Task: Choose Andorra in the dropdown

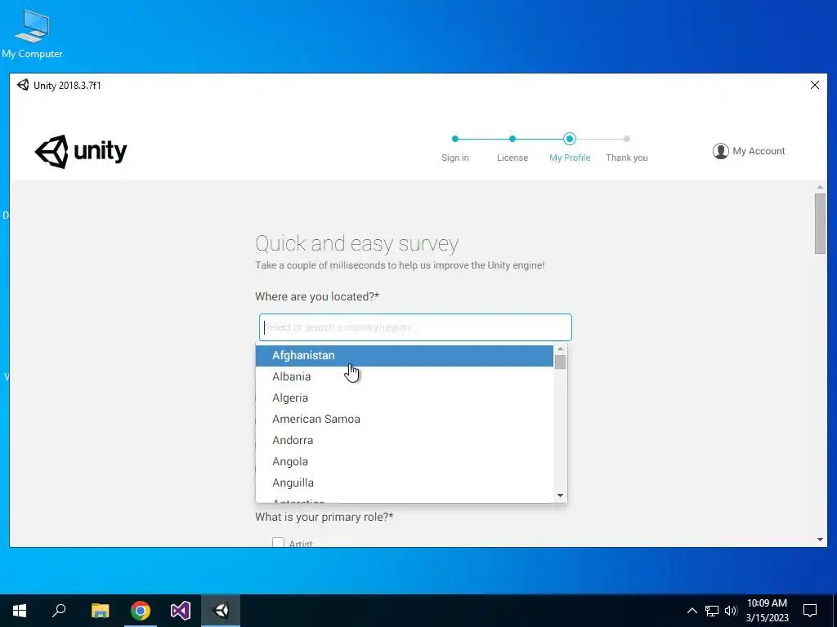Action: [x=404, y=440]
